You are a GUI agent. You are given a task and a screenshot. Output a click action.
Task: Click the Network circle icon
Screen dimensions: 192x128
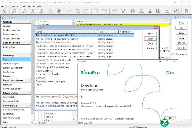[133, 11]
